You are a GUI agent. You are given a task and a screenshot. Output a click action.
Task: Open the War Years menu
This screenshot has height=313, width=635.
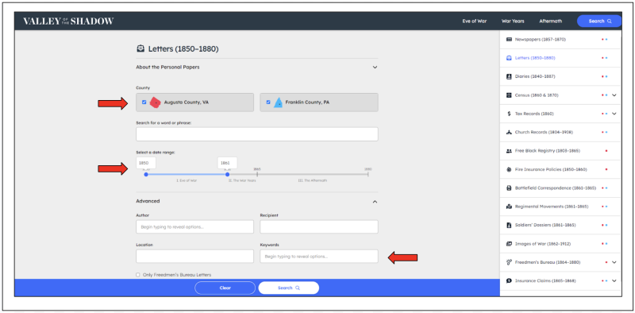point(513,21)
